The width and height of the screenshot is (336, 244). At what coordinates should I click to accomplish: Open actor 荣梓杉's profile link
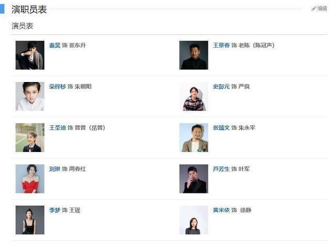pyautogui.click(x=58, y=86)
